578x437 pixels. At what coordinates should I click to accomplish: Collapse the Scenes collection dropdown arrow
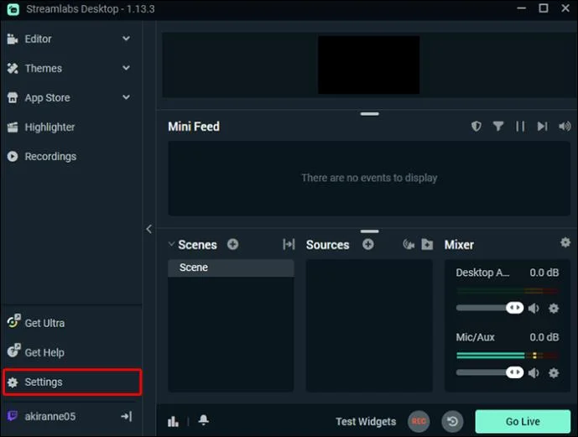coord(171,244)
